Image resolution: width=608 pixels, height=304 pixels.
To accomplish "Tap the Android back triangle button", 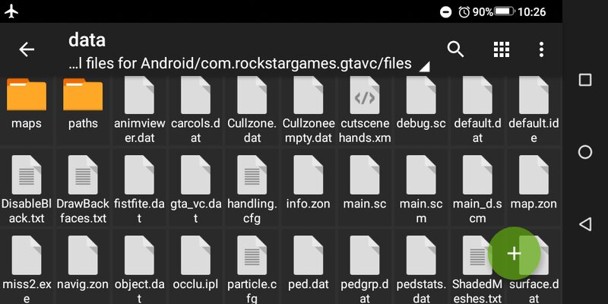I will click(x=585, y=224).
